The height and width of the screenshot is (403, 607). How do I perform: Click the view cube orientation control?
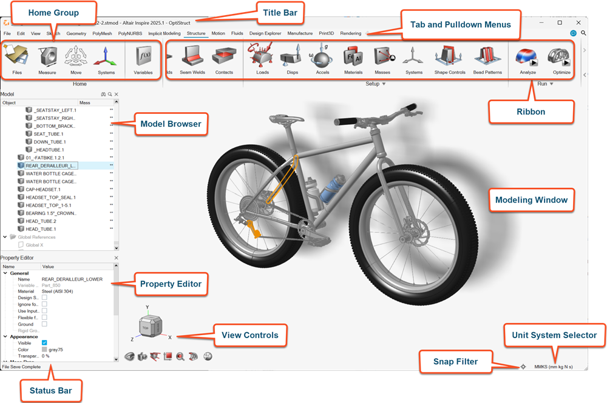click(150, 327)
